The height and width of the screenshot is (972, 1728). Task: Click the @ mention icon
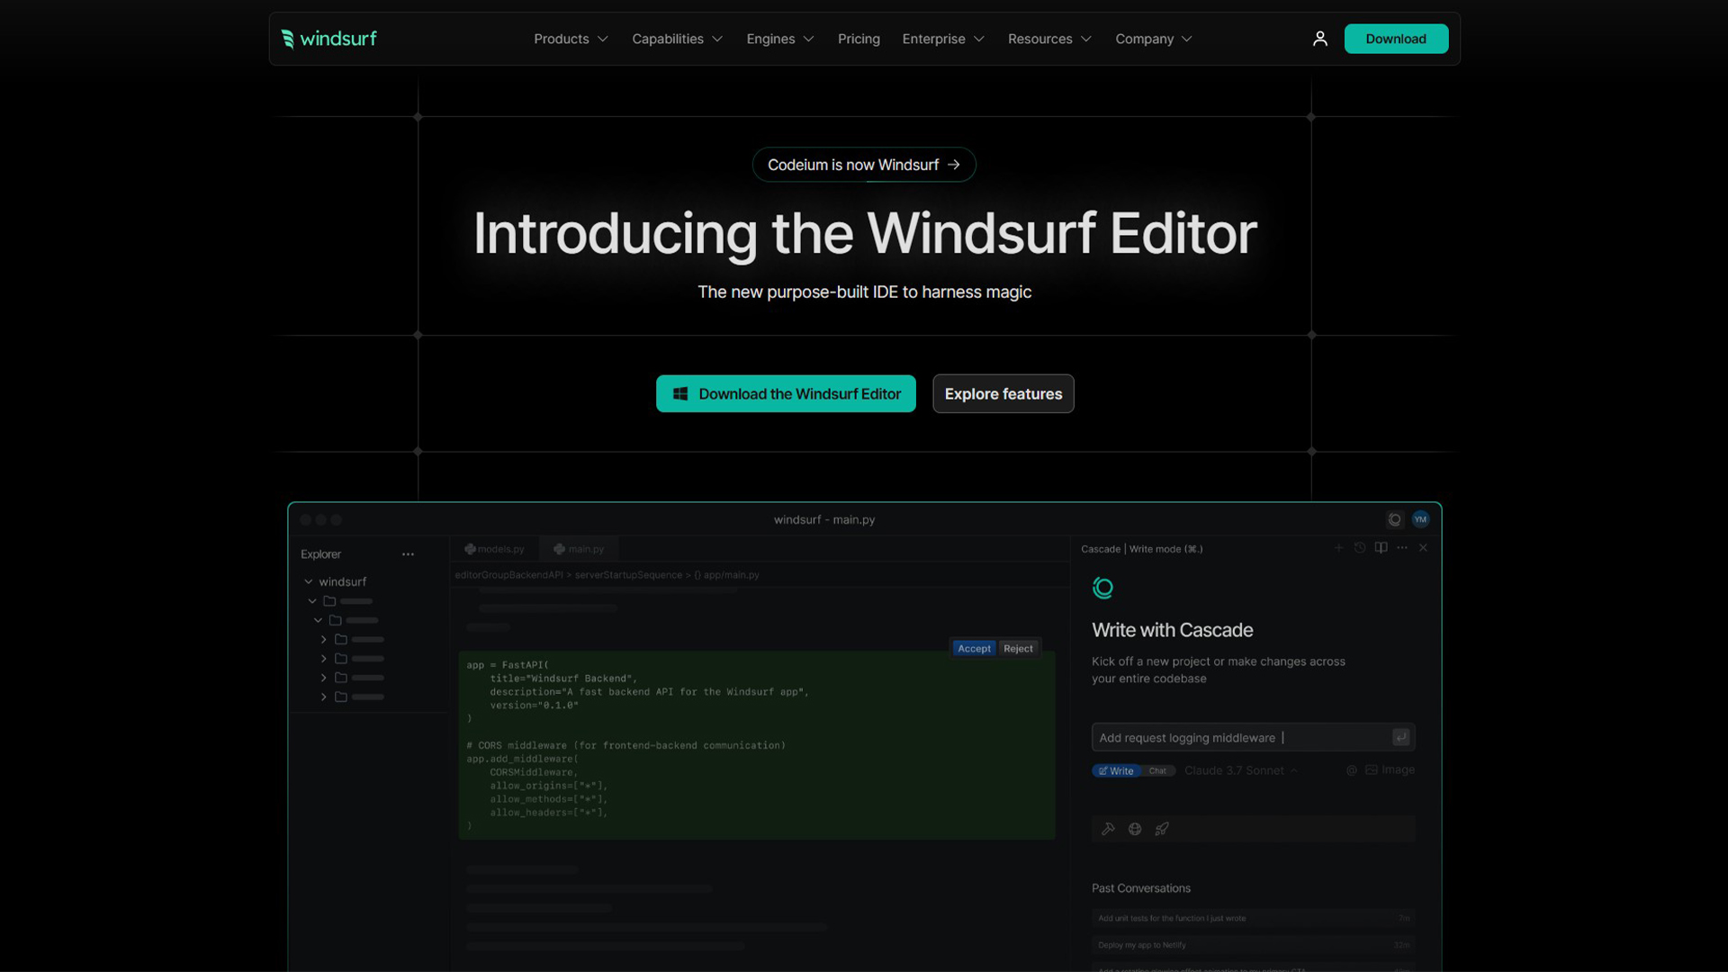point(1351,770)
